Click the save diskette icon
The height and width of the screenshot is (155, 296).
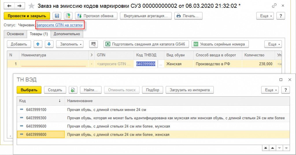tap(57, 16)
